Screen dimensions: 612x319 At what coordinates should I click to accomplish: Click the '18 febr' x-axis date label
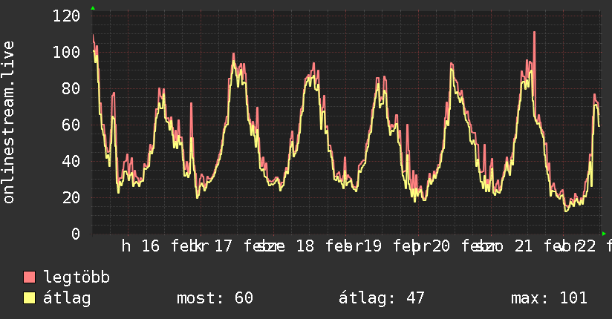click(x=322, y=246)
